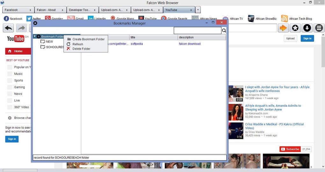Click the forward arrow navigation button
The image size is (325, 172).
click(21, 28)
